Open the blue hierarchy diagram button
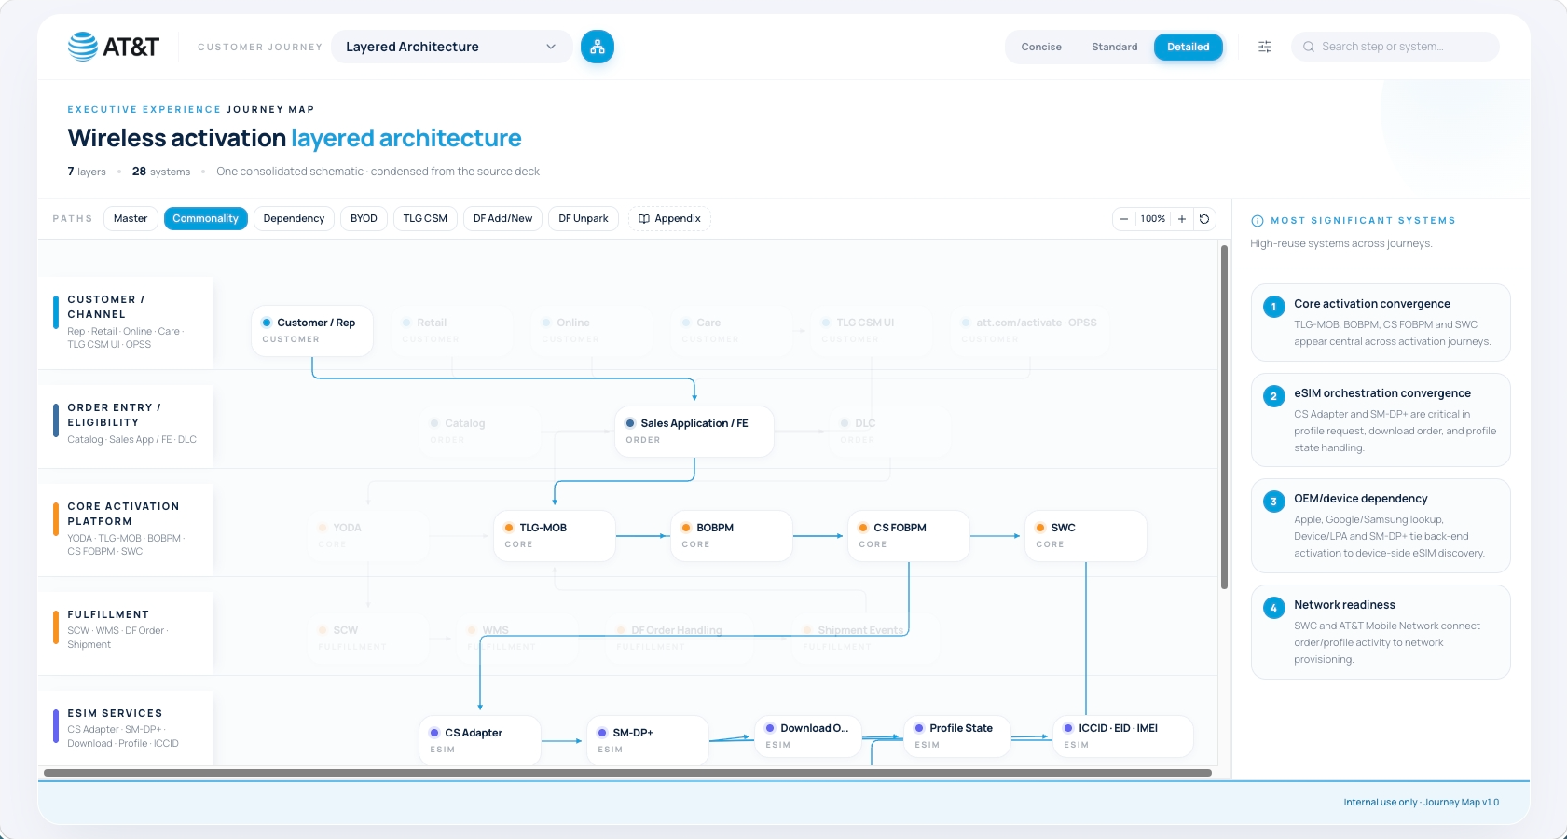The height and width of the screenshot is (839, 1567). (598, 47)
